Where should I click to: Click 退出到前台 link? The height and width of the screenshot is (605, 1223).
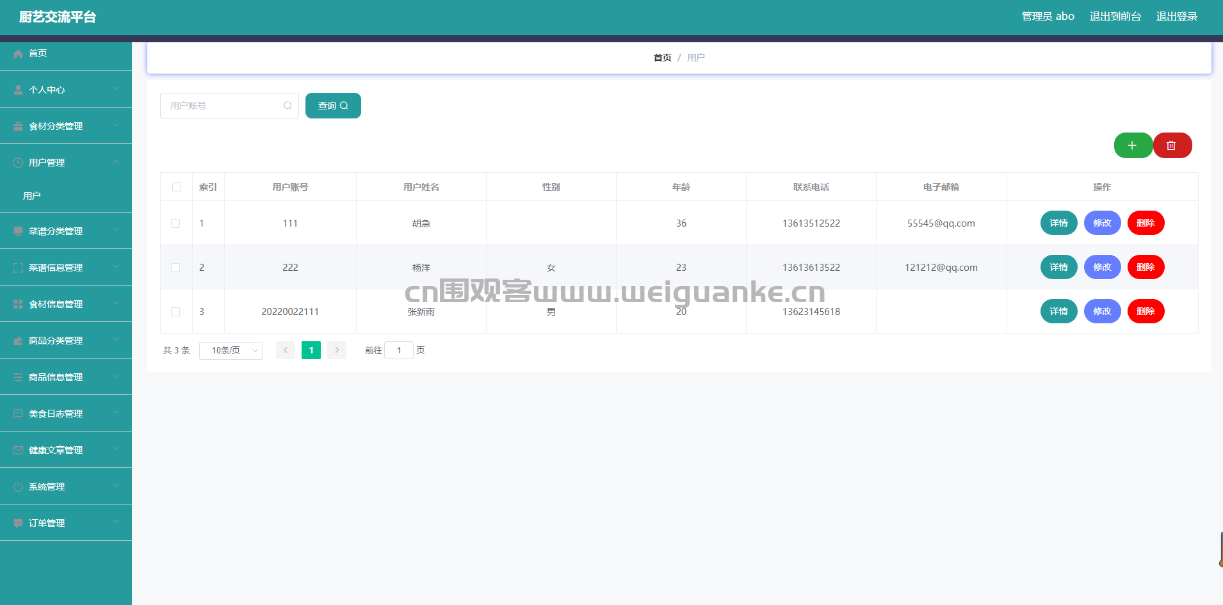[x=1115, y=17]
